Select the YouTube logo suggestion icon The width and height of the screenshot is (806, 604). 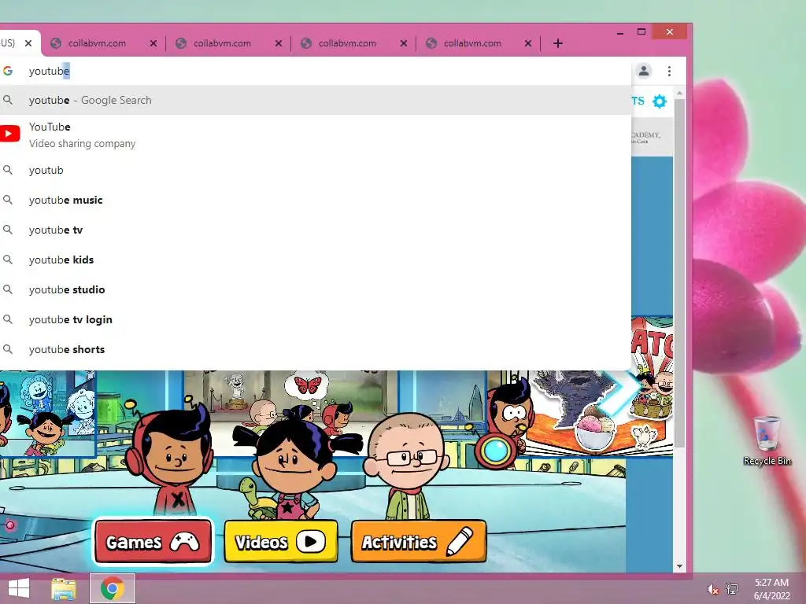(9, 134)
